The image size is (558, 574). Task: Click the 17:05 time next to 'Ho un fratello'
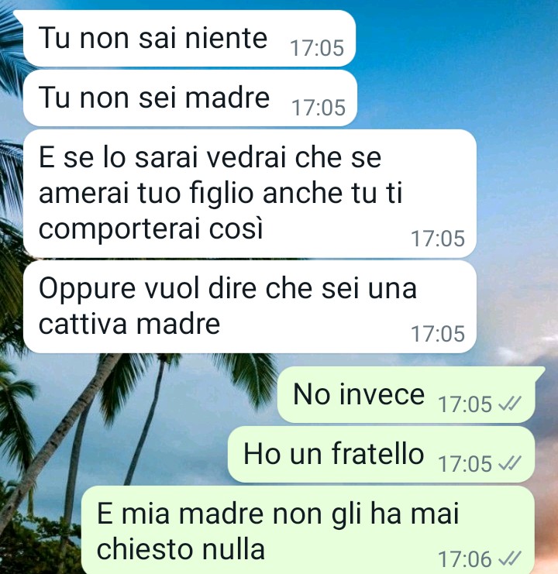point(465,465)
